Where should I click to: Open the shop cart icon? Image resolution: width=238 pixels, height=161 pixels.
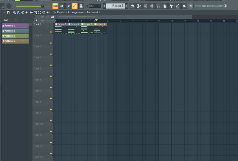(191, 6)
